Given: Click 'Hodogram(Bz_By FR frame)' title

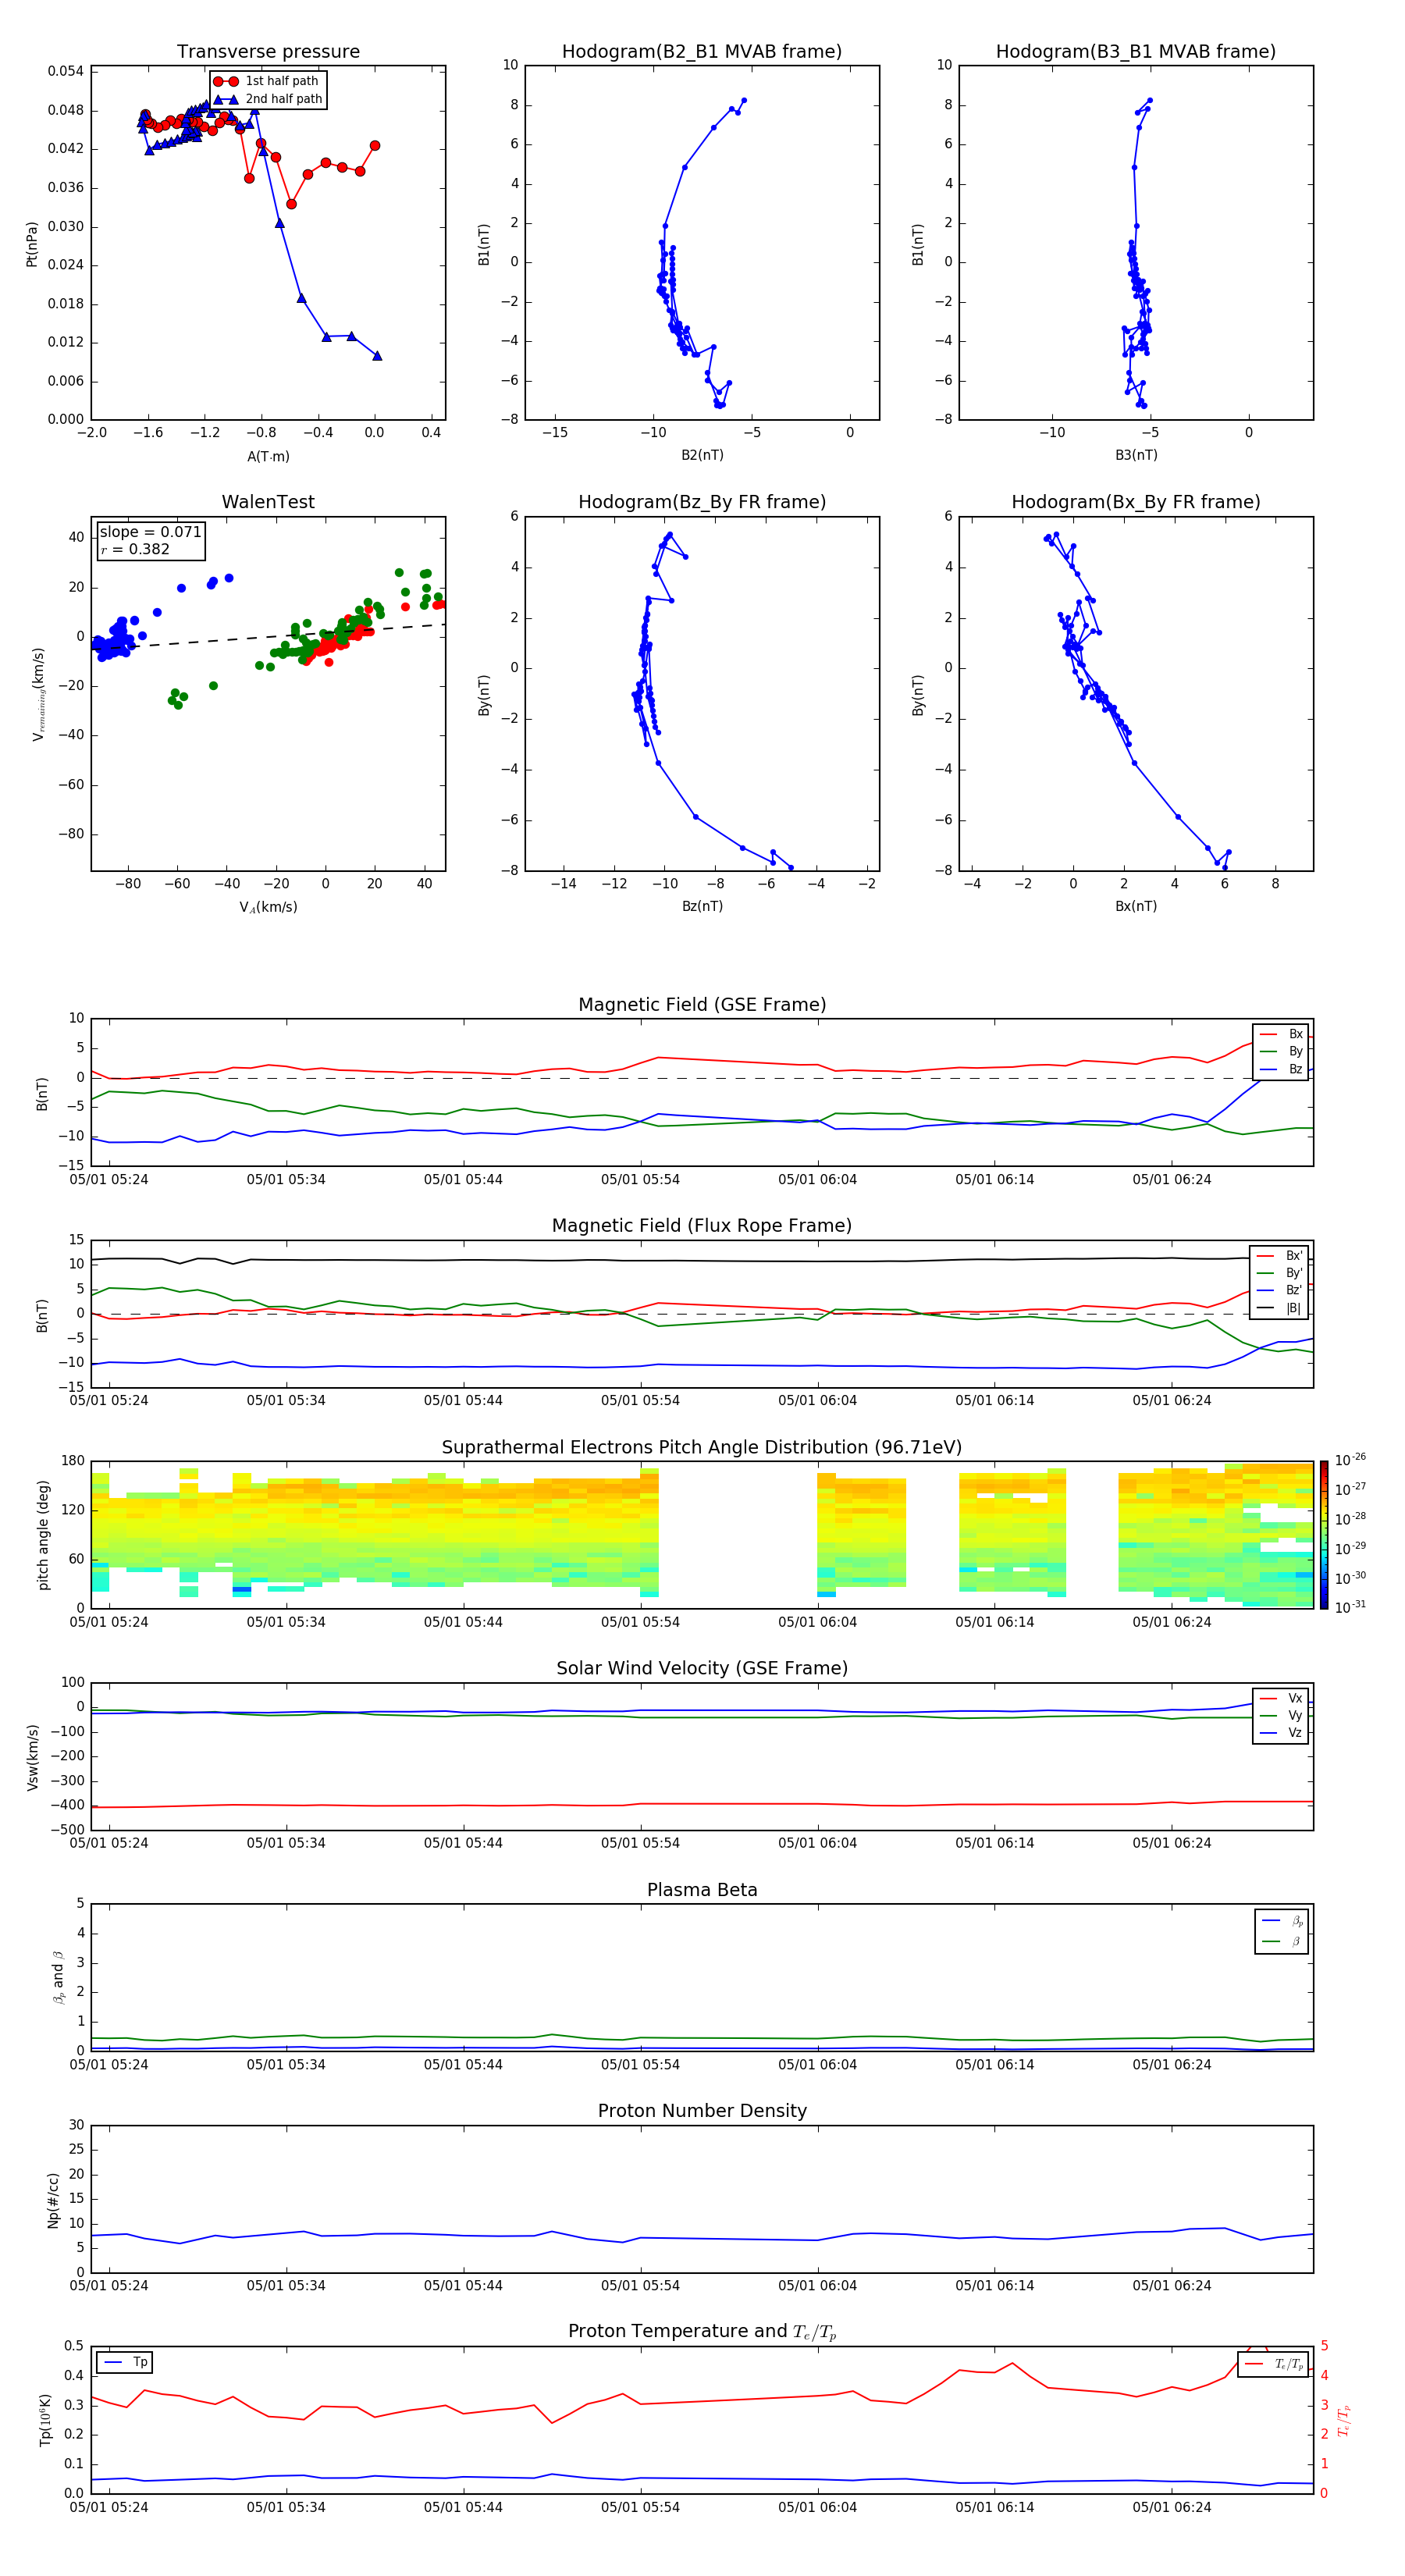Looking at the screenshot, I should point(702,502).
